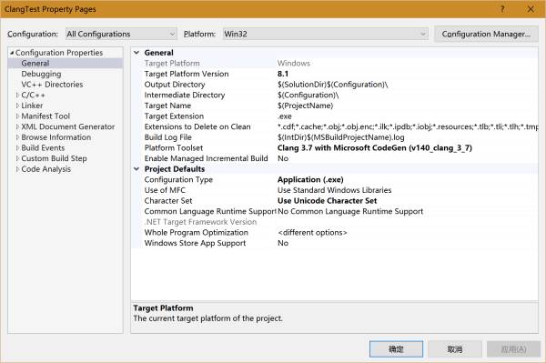Select the Whole Program Optimization row
Screen dimensions: 546x363
(335, 233)
